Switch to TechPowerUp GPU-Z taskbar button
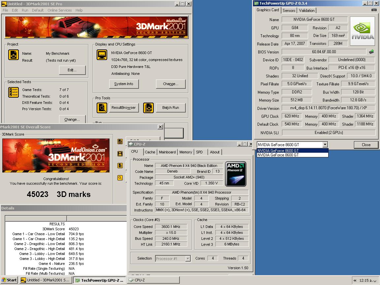 pyautogui.click(x=100, y=280)
